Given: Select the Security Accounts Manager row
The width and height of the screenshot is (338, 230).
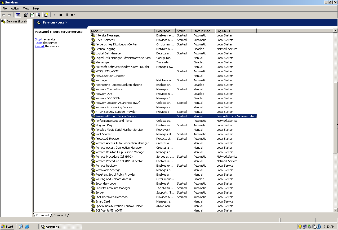Looking at the screenshot, I should (173, 188).
